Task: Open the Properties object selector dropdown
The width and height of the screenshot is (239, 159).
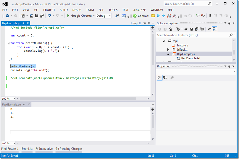Action: pos(234,72)
